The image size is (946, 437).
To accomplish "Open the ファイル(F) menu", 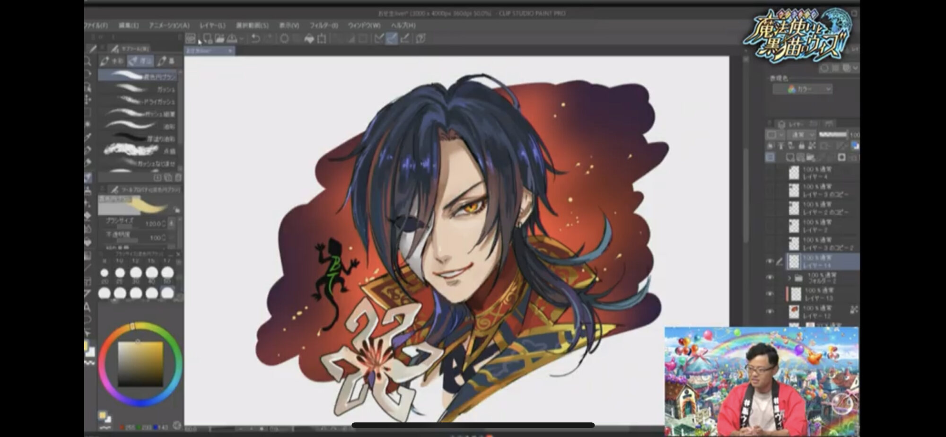I will pyautogui.click(x=96, y=25).
